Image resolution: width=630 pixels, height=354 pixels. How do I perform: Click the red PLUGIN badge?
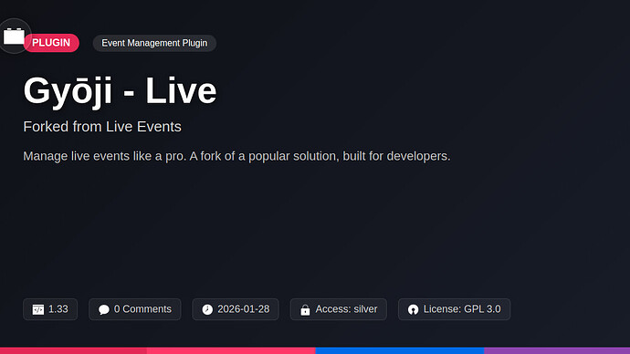[51, 43]
